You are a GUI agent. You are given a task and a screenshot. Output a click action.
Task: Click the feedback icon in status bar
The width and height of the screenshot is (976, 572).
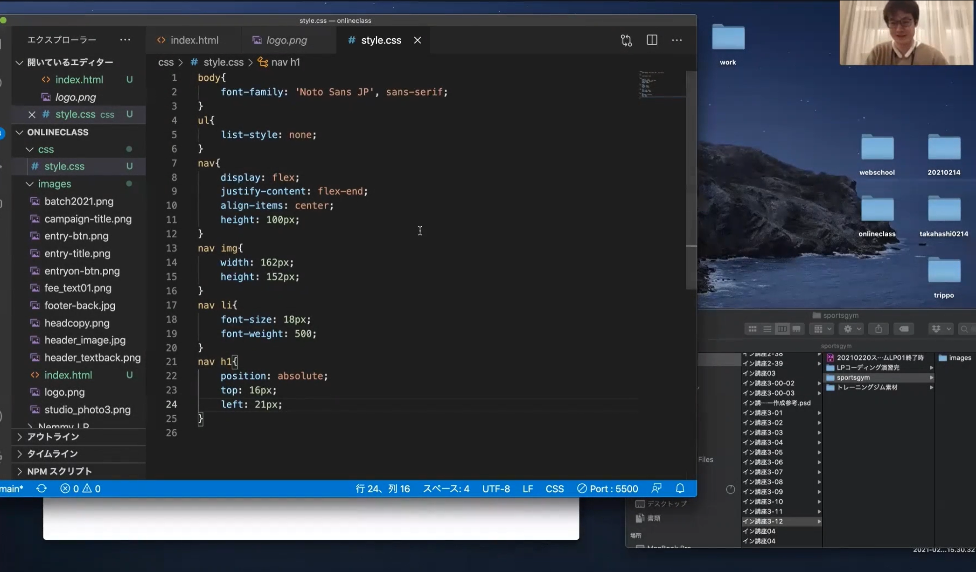pyautogui.click(x=656, y=488)
